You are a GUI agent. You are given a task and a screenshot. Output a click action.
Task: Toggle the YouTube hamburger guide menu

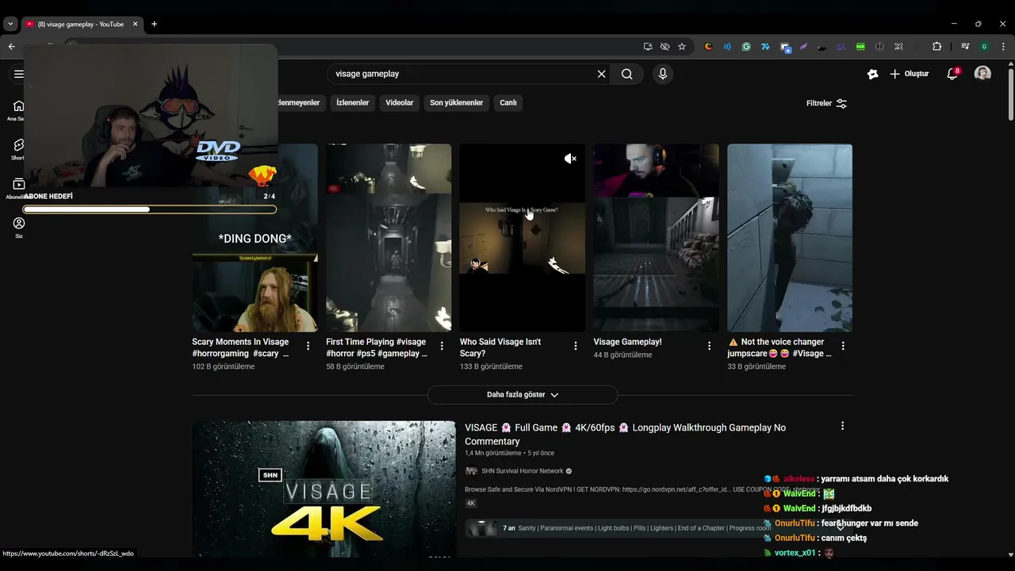pos(18,74)
